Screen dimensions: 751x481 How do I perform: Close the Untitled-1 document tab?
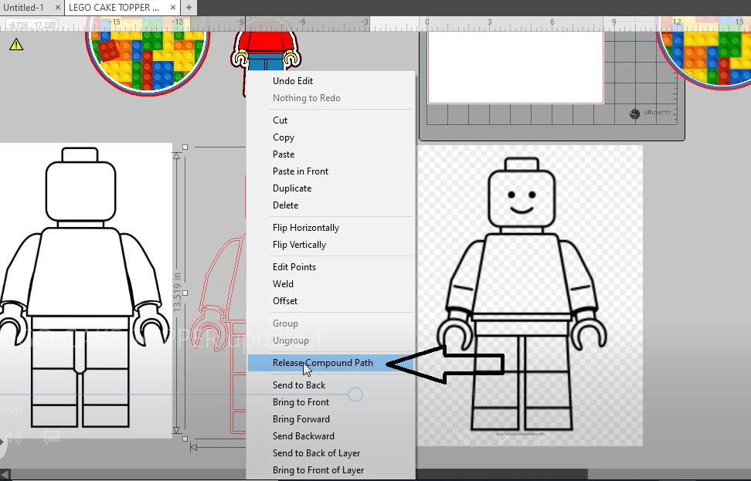57,8
